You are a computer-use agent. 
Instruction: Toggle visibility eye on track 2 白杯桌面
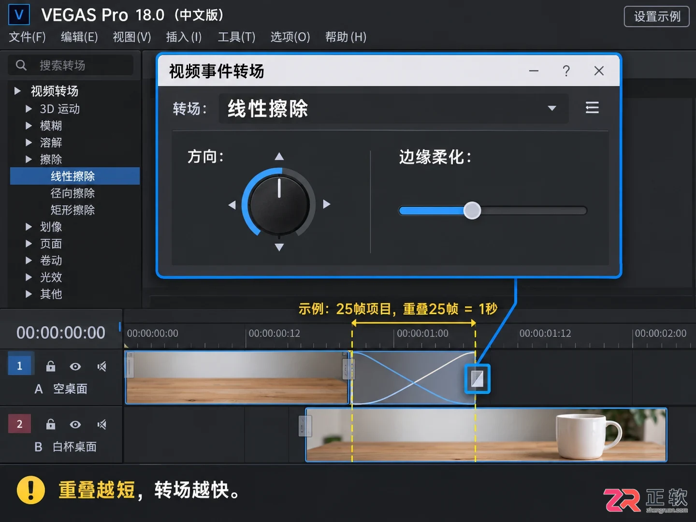click(75, 424)
